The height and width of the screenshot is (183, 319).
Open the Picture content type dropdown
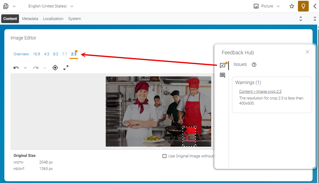267,6
